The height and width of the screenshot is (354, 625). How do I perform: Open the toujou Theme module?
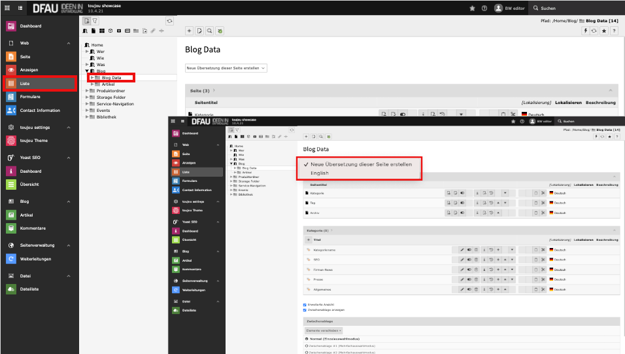coord(33,141)
